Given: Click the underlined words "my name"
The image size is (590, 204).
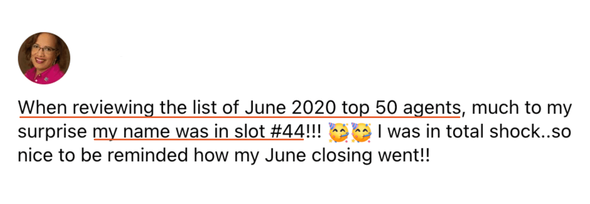Looking at the screenshot, I should (131, 132).
